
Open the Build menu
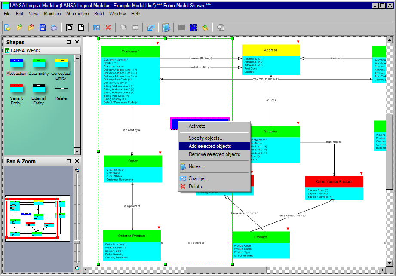tap(99, 14)
